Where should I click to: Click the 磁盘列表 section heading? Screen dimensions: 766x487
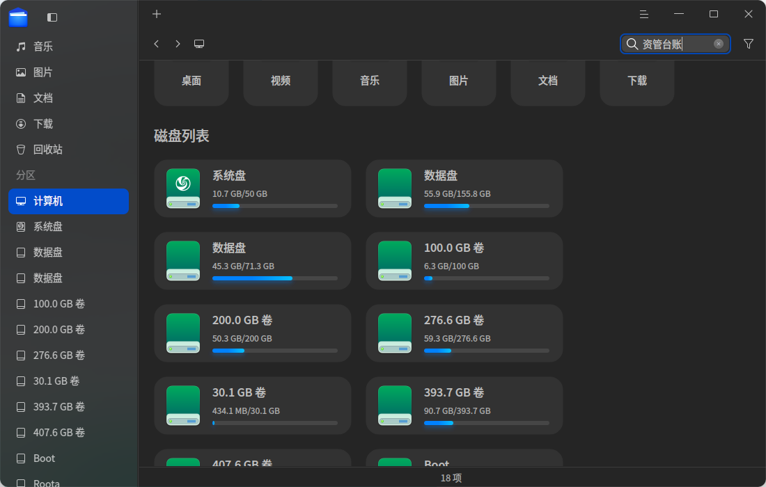click(x=182, y=136)
